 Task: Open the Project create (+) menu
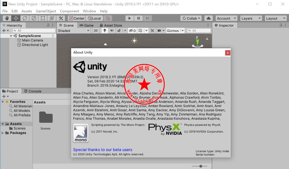[x=5, y=96]
